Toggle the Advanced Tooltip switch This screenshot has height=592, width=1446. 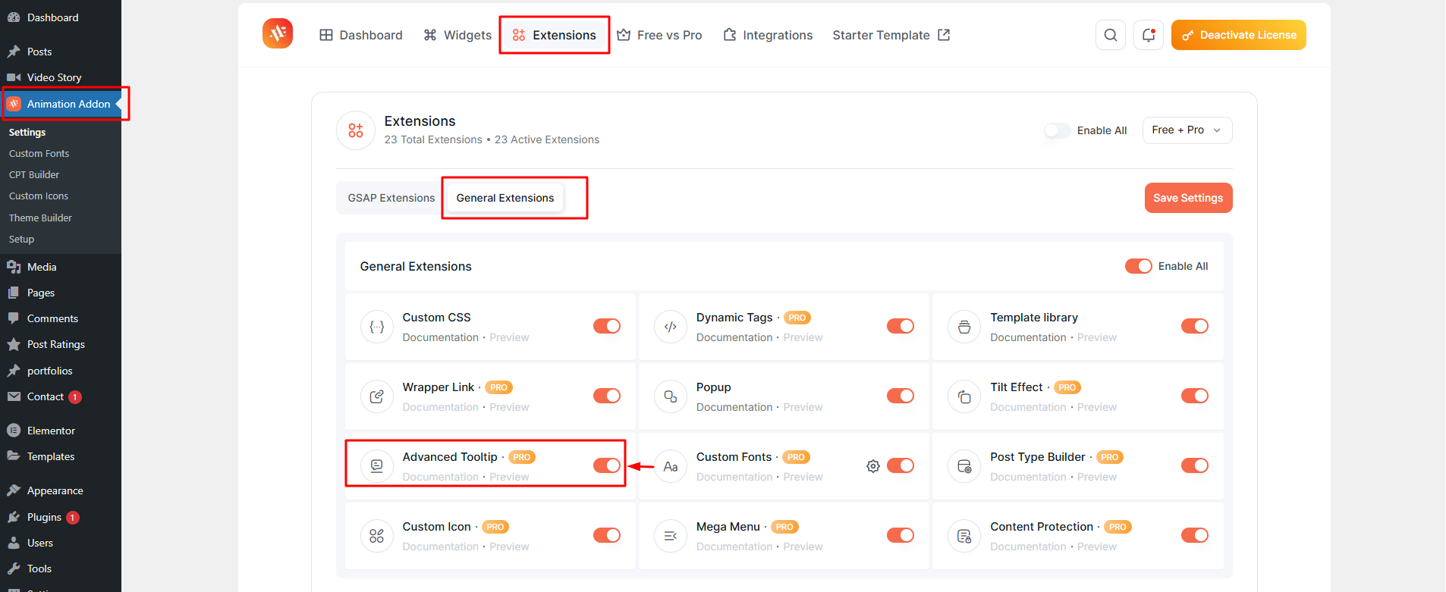pos(607,465)
